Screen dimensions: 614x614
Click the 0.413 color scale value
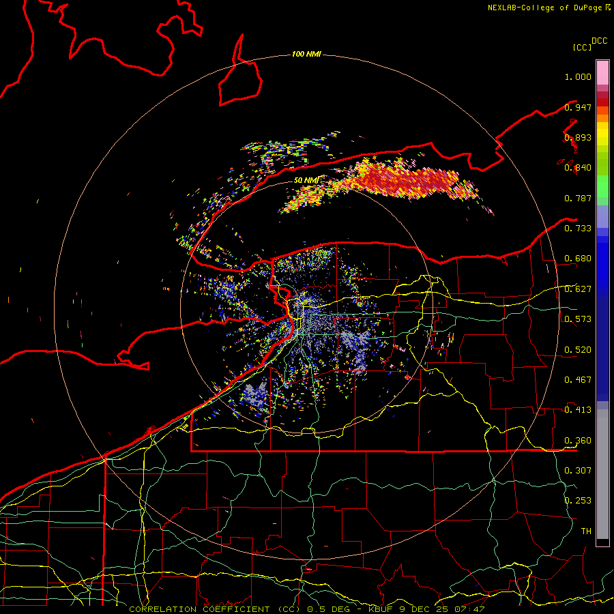(x=578, y=410)
